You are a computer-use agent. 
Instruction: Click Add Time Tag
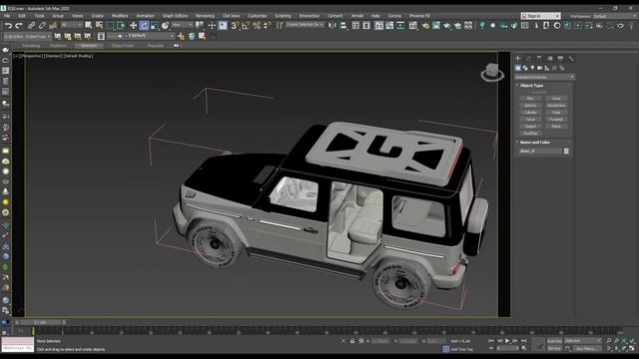(x=461, y=349)
